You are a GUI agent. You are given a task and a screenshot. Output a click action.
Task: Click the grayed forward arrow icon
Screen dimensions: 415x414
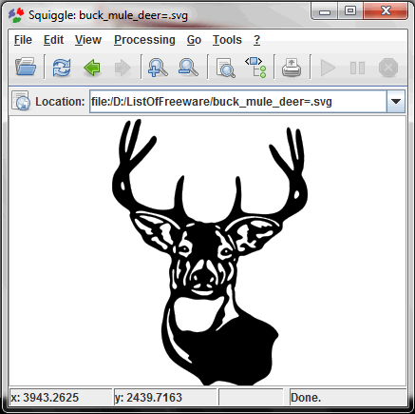pos(123,68)
